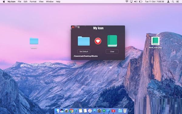
Task: Open Notes from the Dock
Action: 80,111
